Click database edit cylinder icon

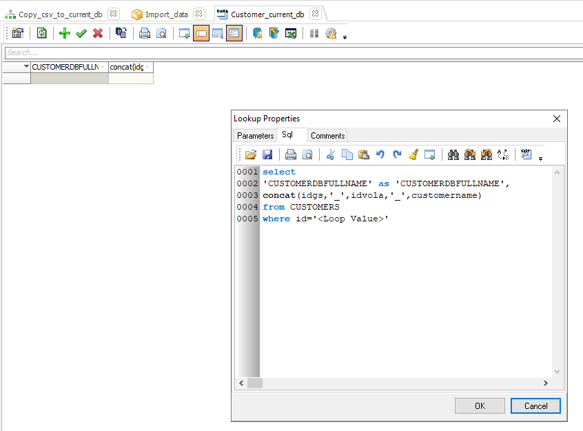pyautogui.click(x=257, y=34)
